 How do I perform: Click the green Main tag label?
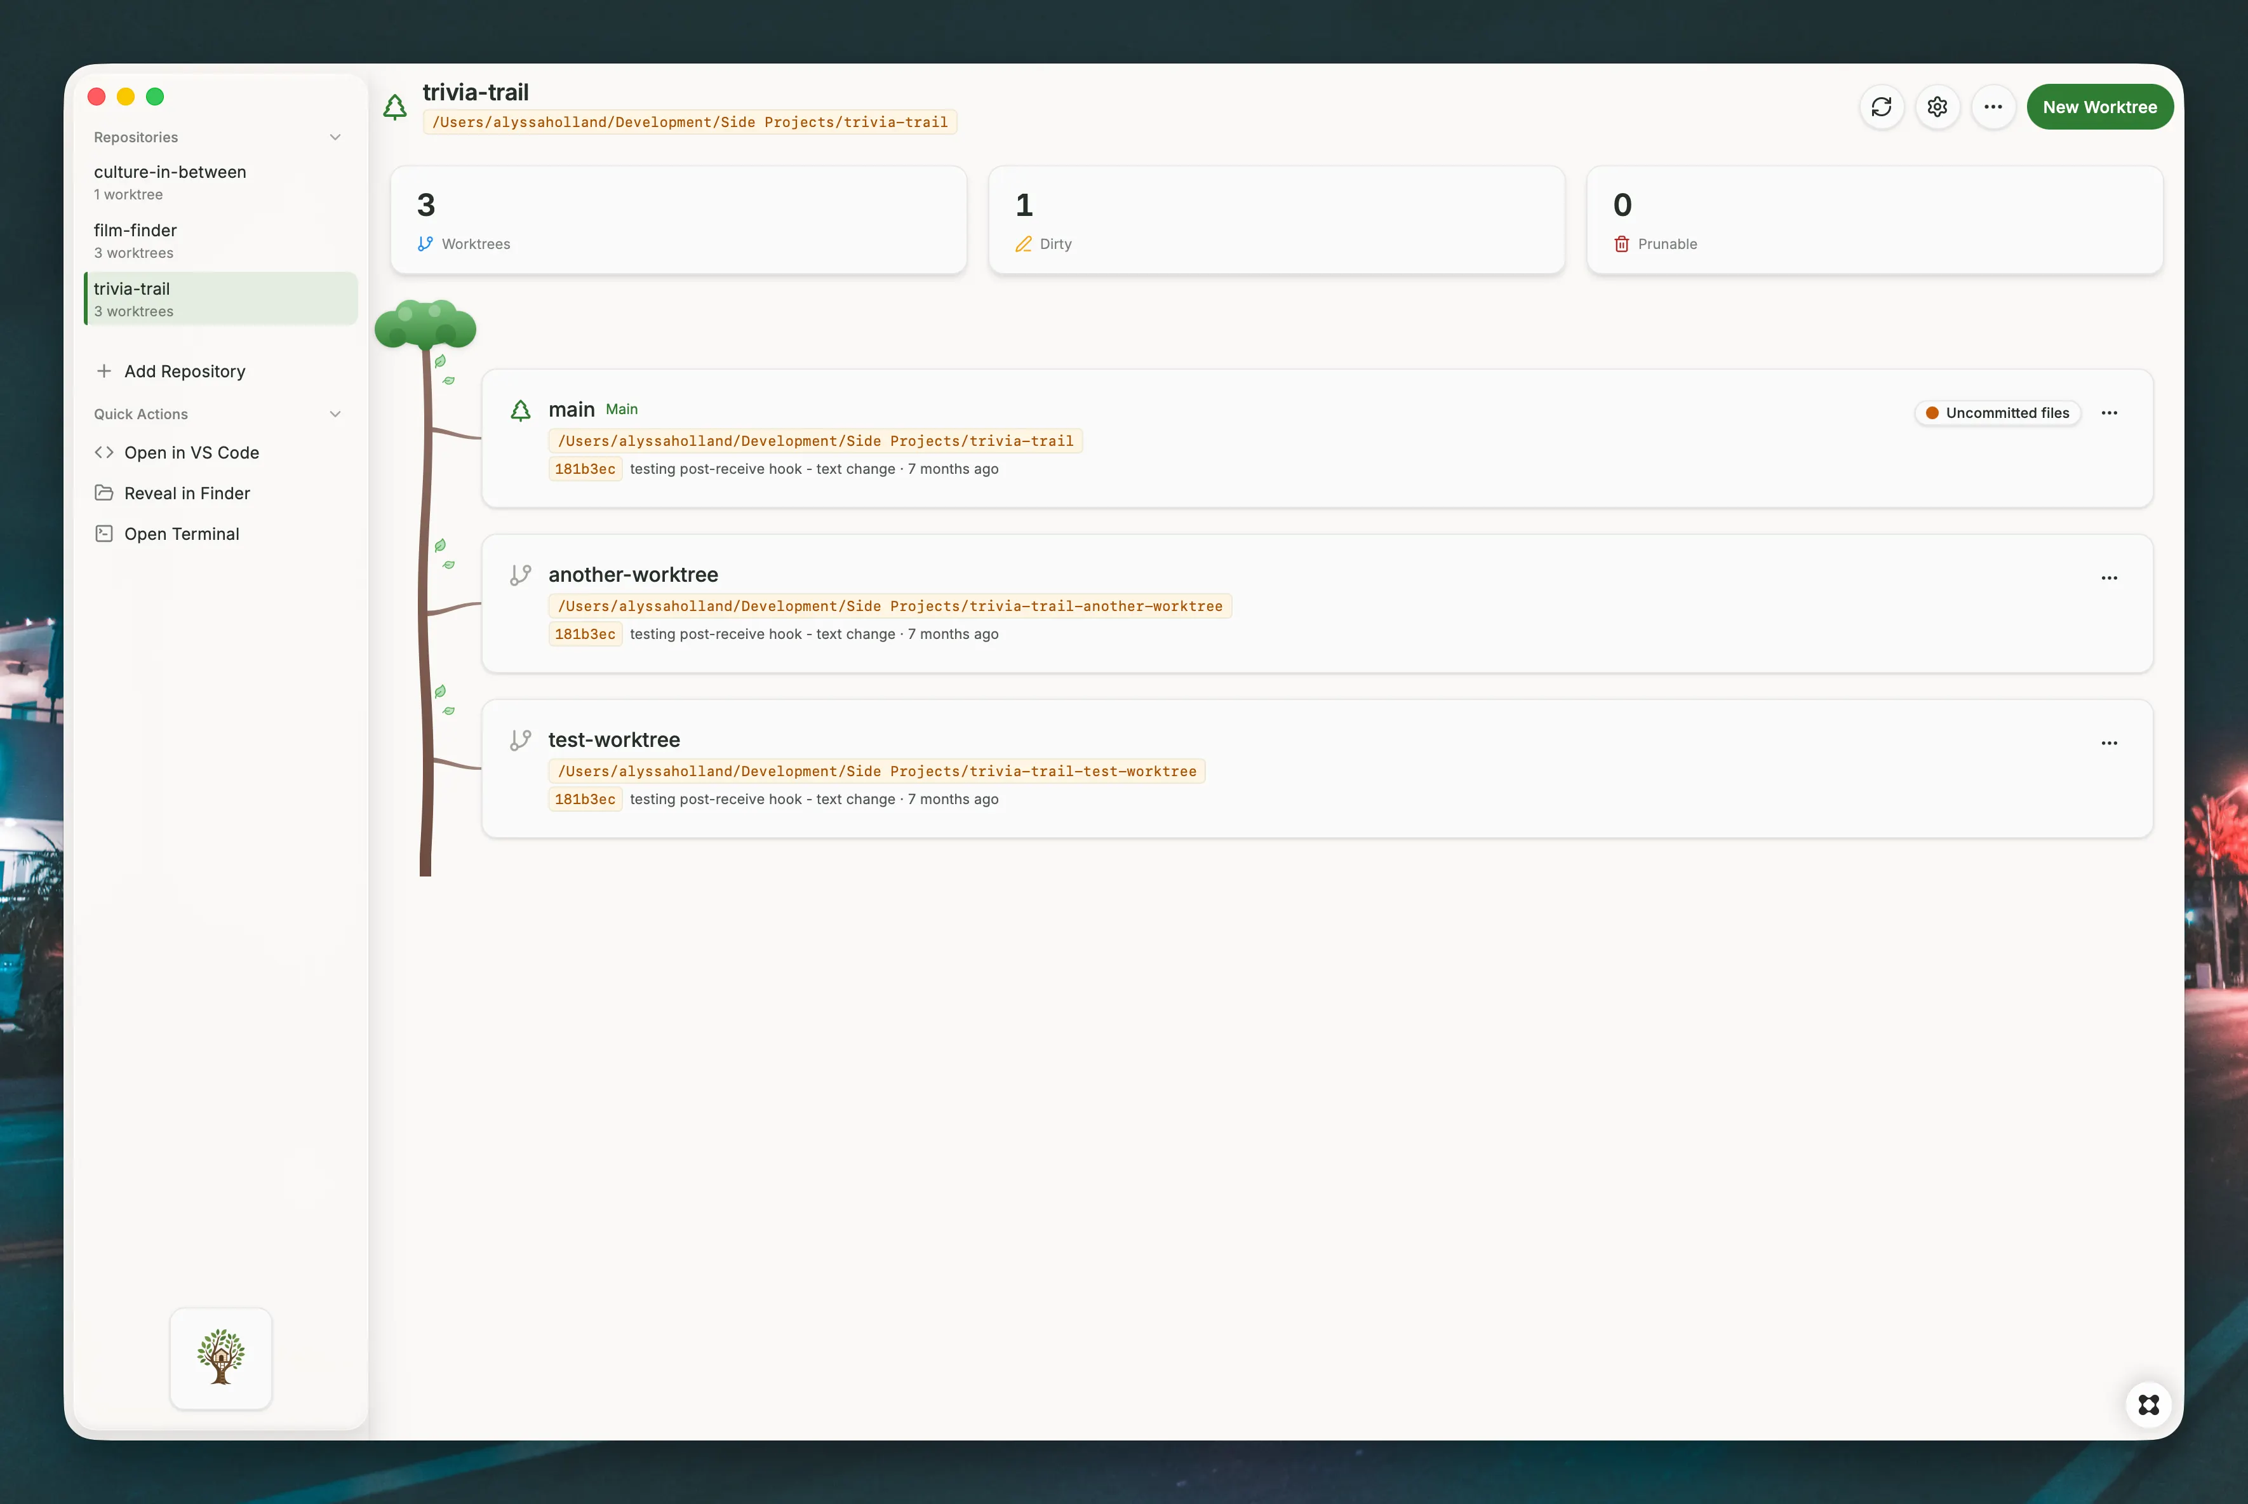622,410
